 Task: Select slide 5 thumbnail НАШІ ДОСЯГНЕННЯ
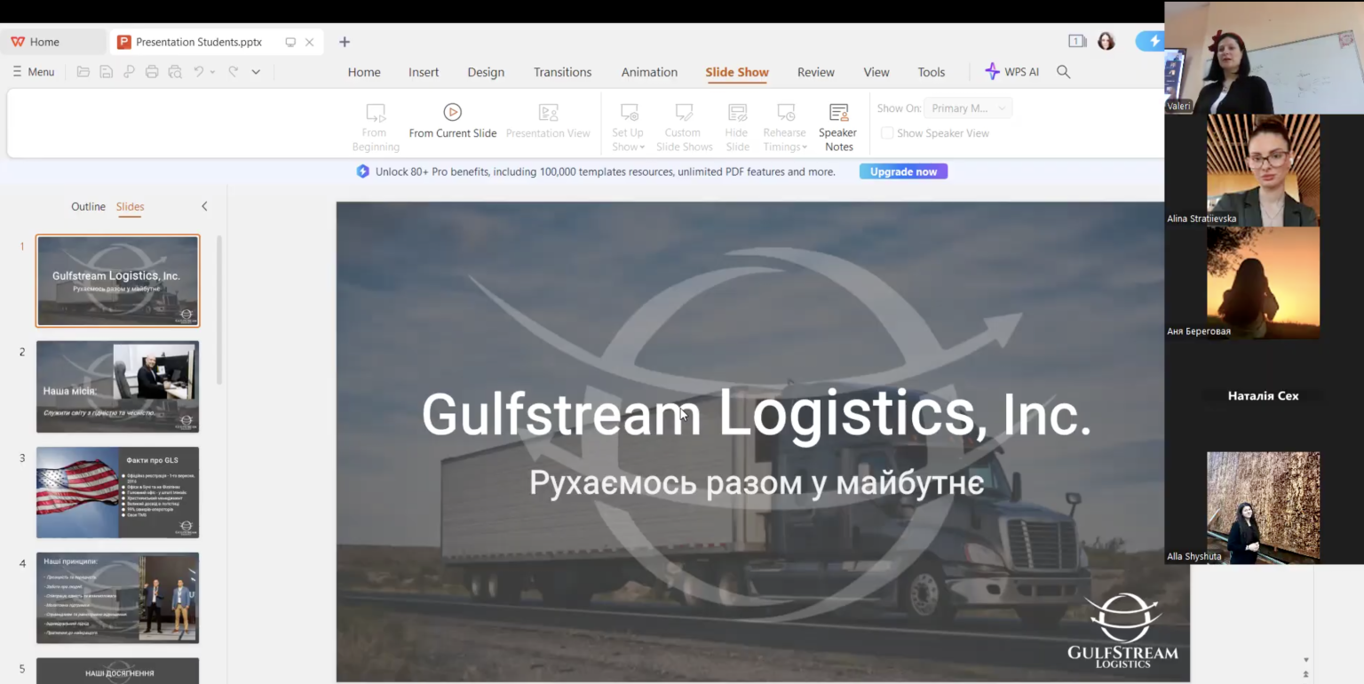(117, 671)
